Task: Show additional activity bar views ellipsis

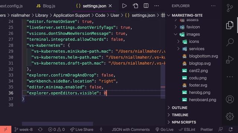Action: (x=230, y=77)
